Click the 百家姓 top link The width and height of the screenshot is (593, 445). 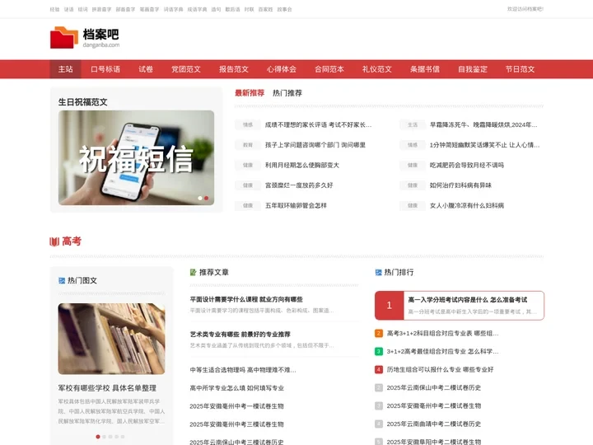point(265,9)
